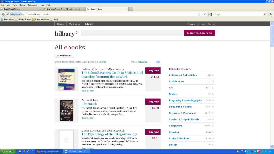274x154 pixels.
Task: Open the Firefox home page icon
Action: (271, 14)
